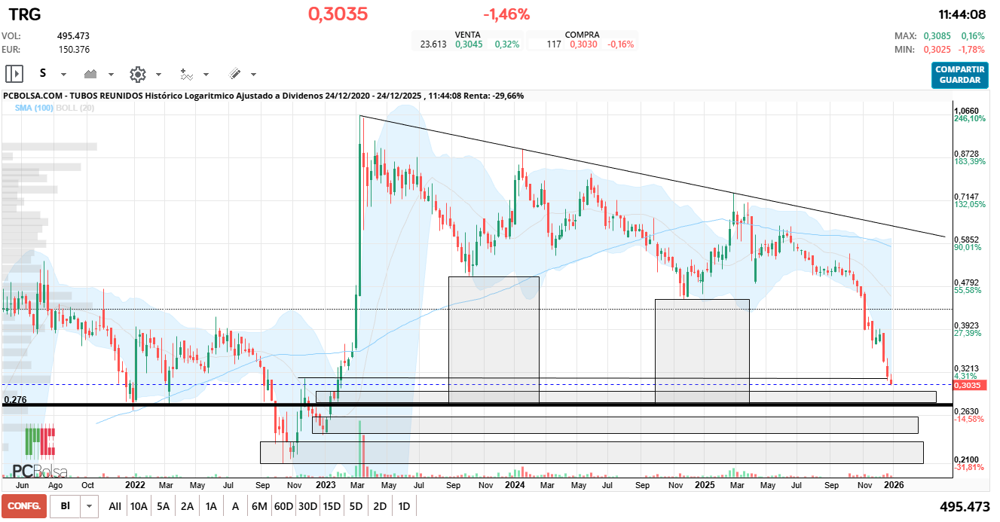The image size is (1000, 522).
Task: Toggle the SMA (100) indicator label
Action: [34, 108]
